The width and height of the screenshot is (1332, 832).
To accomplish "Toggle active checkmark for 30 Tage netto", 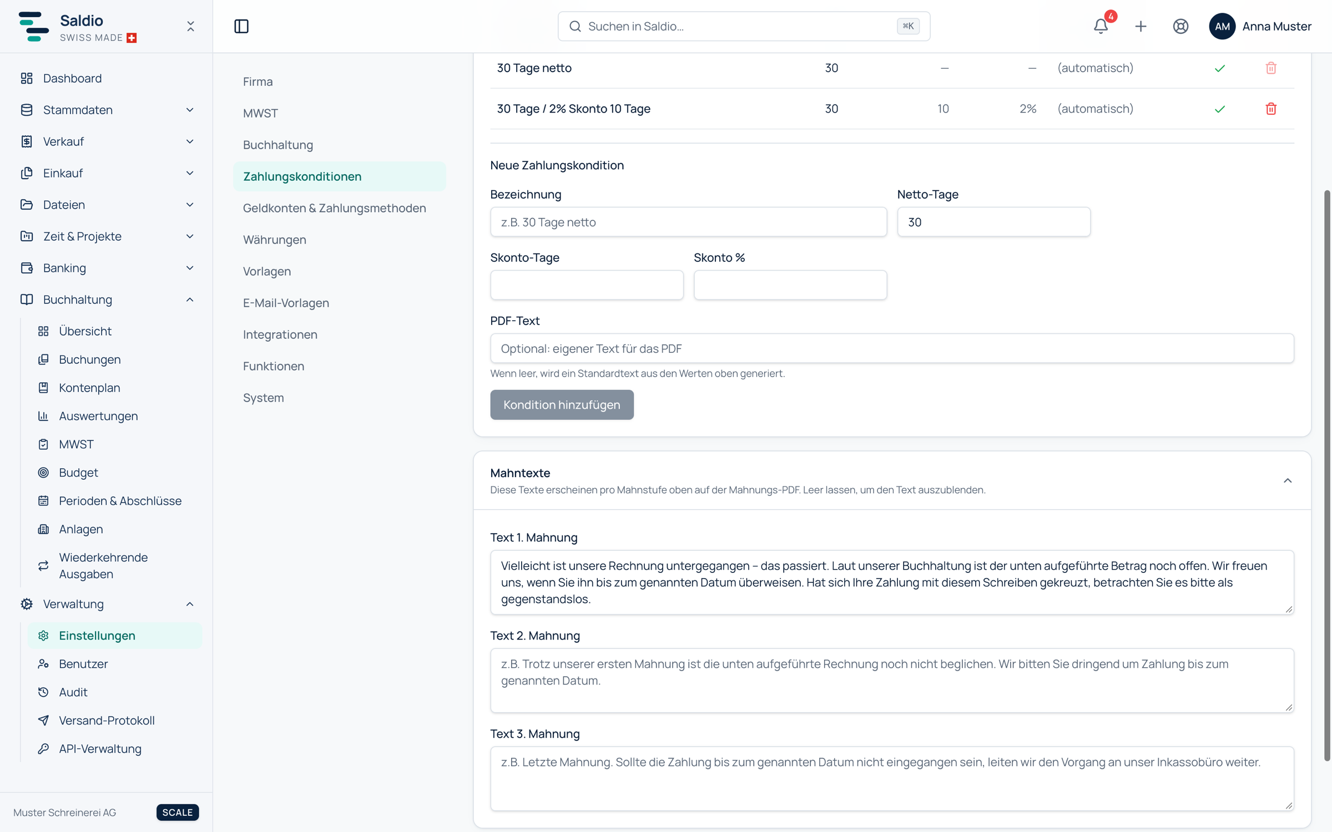I will pos(1220,68).
